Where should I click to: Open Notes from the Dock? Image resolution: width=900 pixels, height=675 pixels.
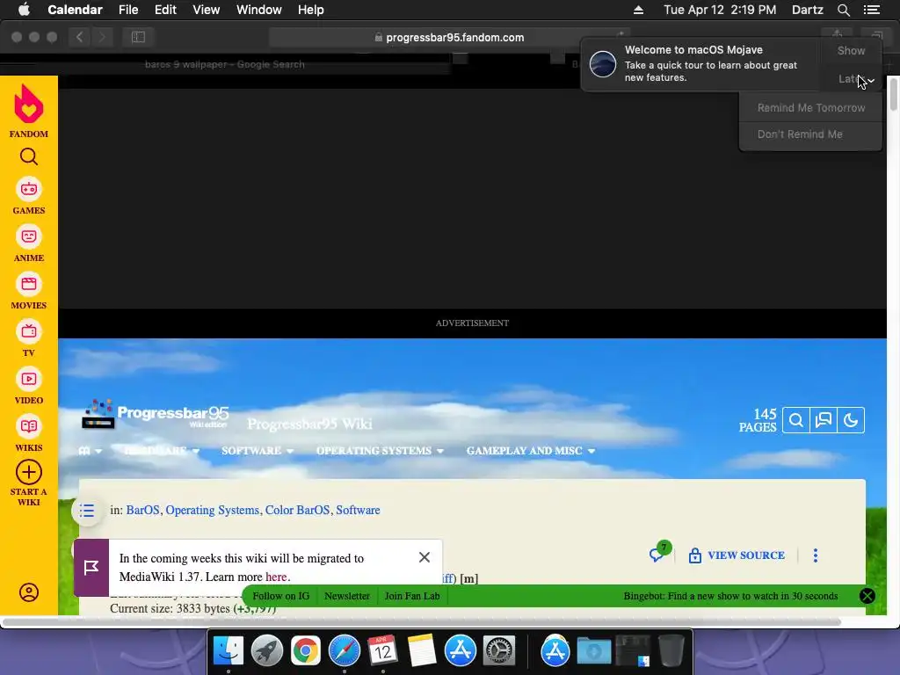[x=422, y=650]
